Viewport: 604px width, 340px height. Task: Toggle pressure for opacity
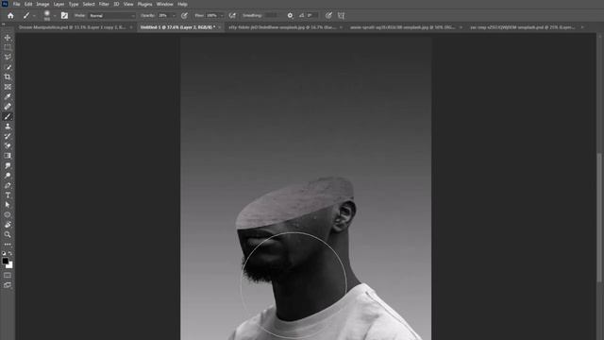coord(184,16)
